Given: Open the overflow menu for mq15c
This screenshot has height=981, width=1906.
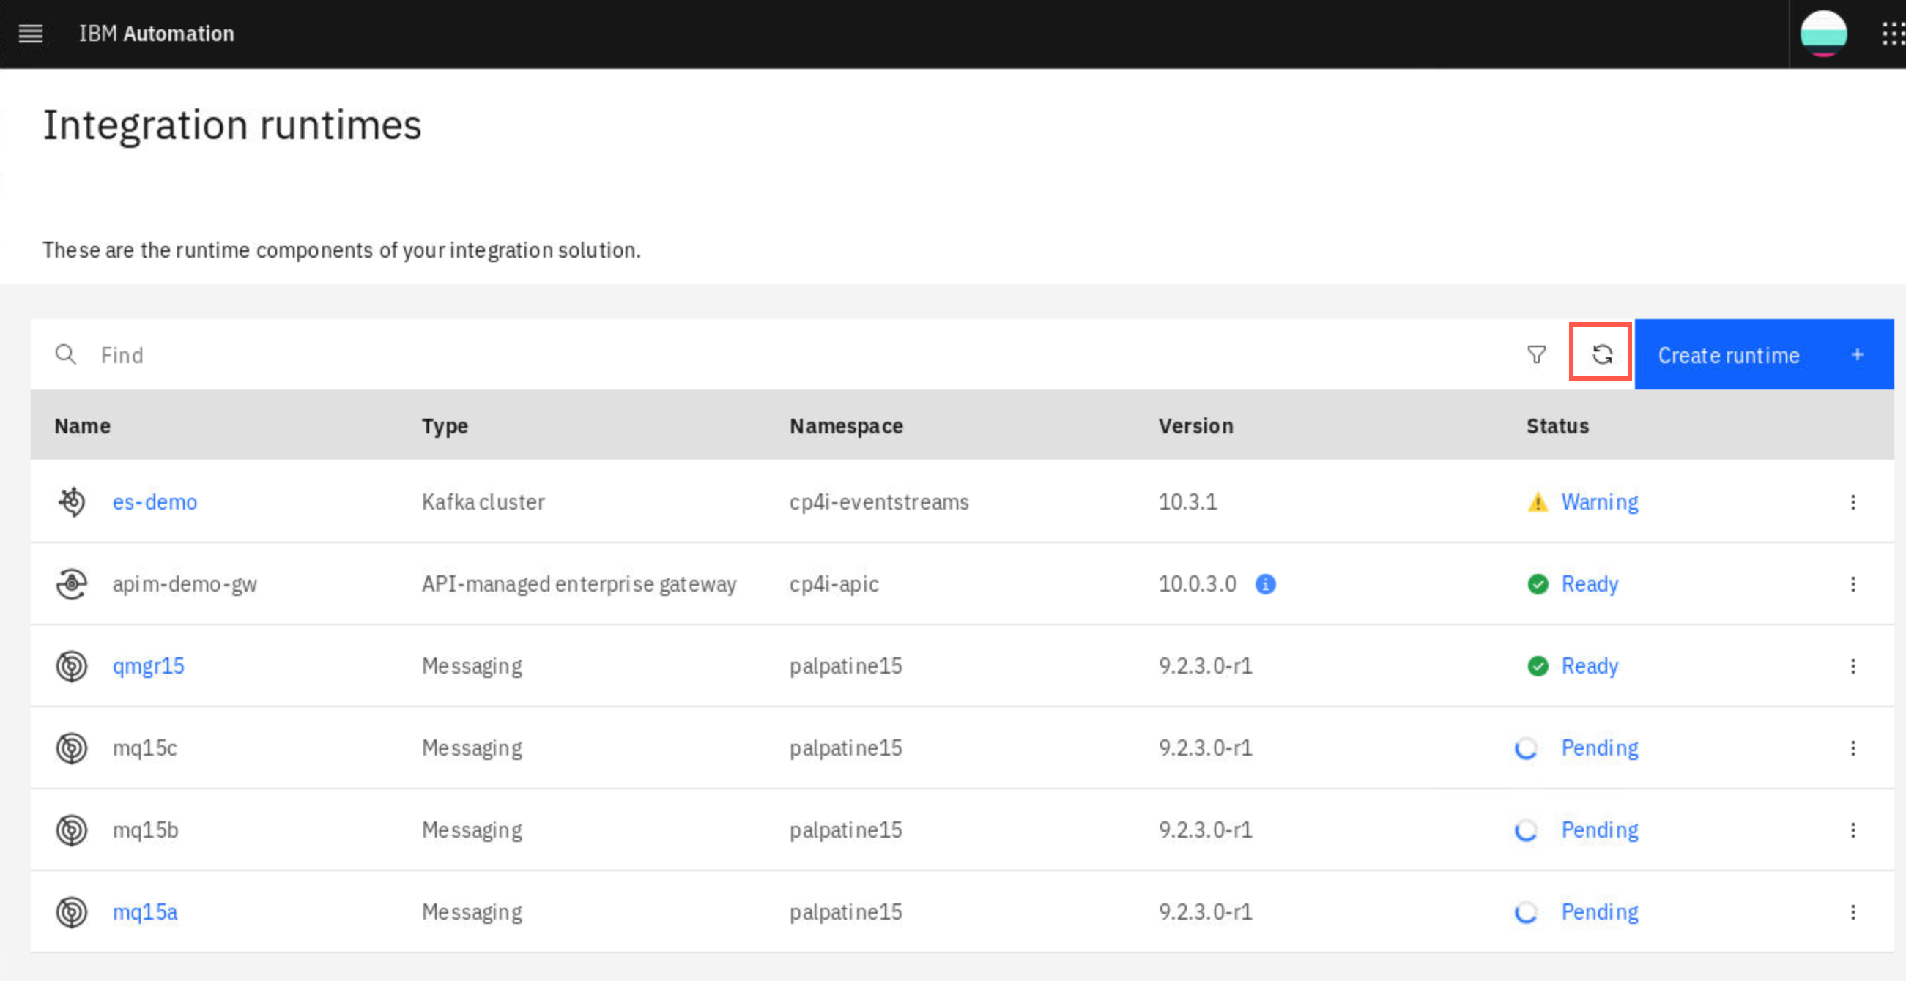Looking at the screenshot, I should [x=1853, y=748].
